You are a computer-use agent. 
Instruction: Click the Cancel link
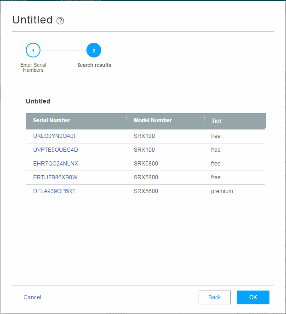click(x=32, y=297)
